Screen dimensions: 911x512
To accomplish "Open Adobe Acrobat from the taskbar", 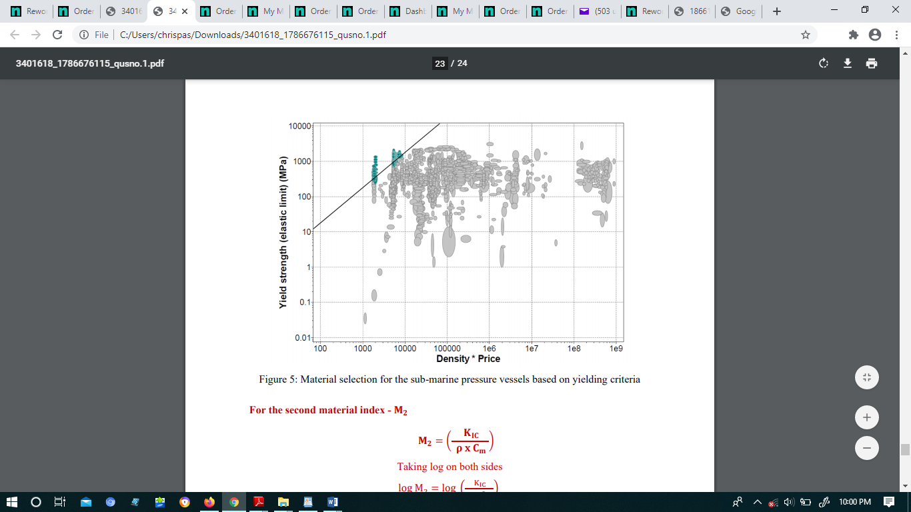I will coord(258,502).
